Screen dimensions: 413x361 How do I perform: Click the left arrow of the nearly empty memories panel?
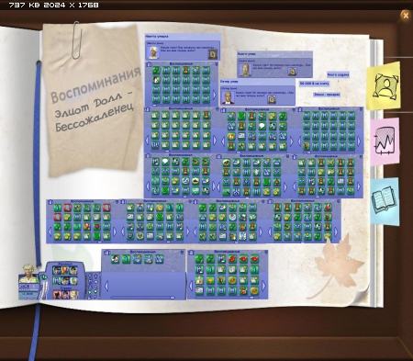[x=106, y=286]
